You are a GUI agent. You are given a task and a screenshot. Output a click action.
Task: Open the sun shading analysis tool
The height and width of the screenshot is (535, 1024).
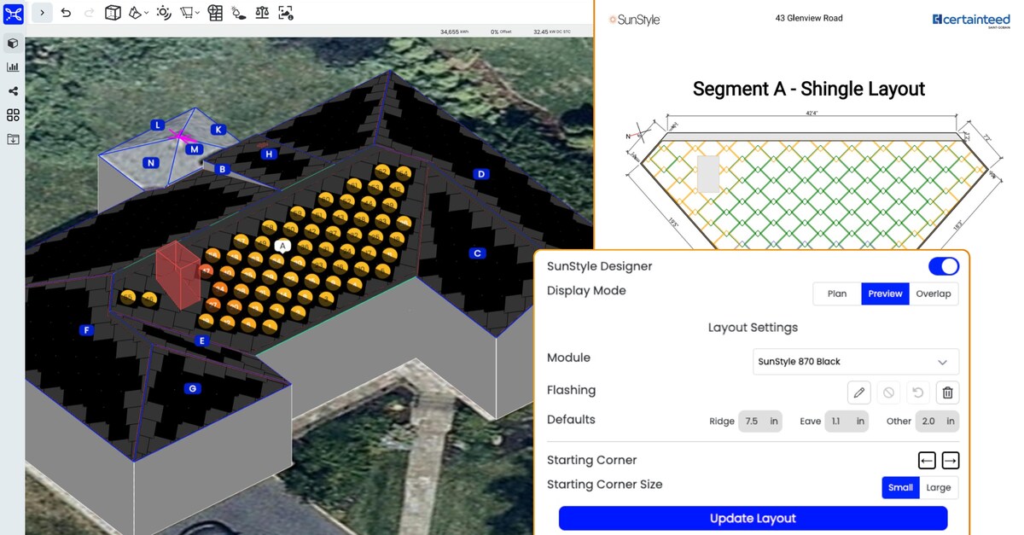click(163, 13)
